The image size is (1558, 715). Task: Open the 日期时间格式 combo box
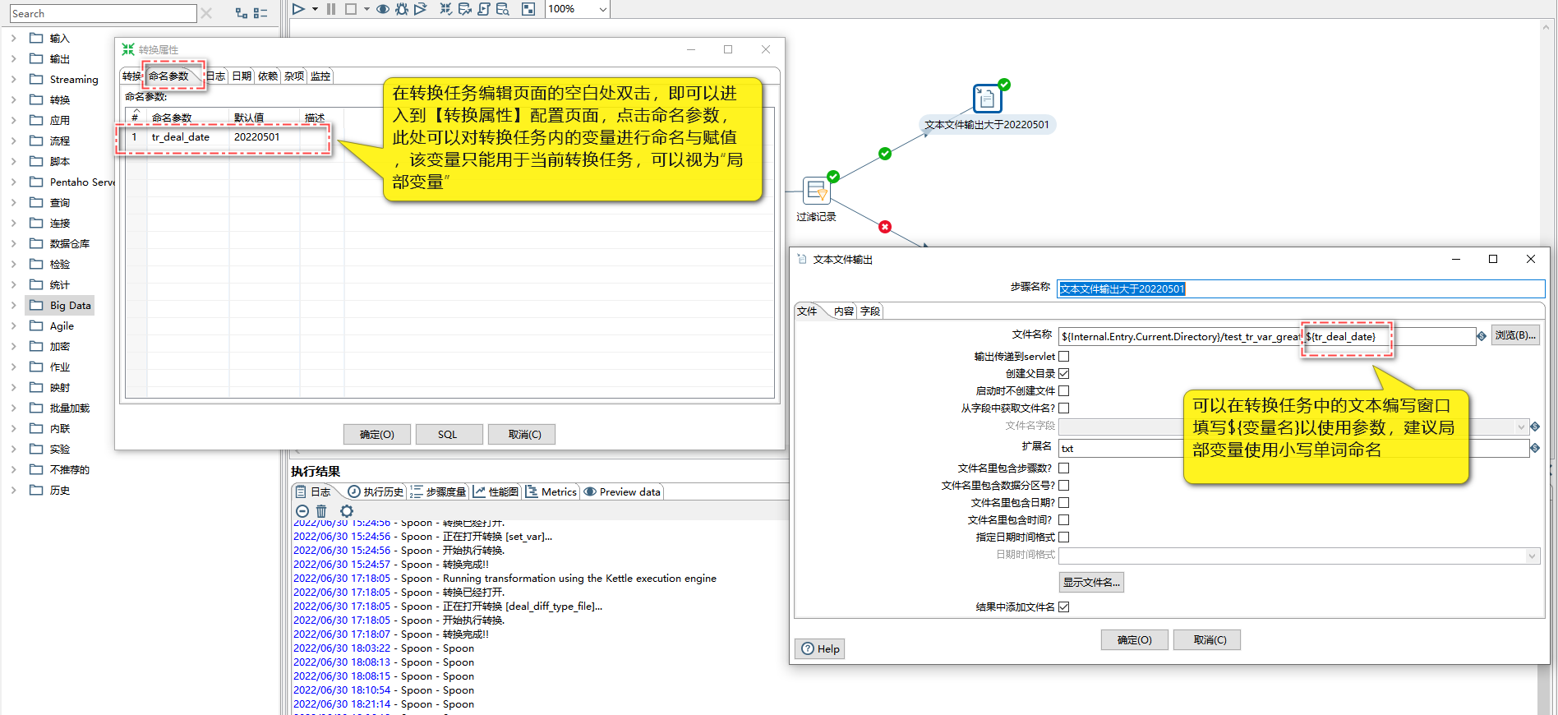pos(1298,556)
